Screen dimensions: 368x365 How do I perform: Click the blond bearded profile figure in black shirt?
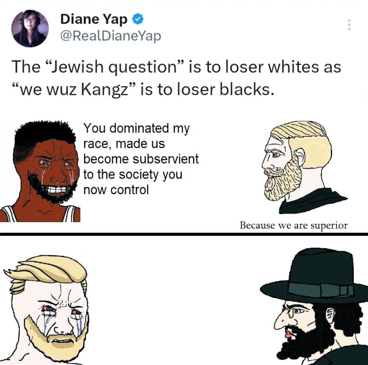304,167
